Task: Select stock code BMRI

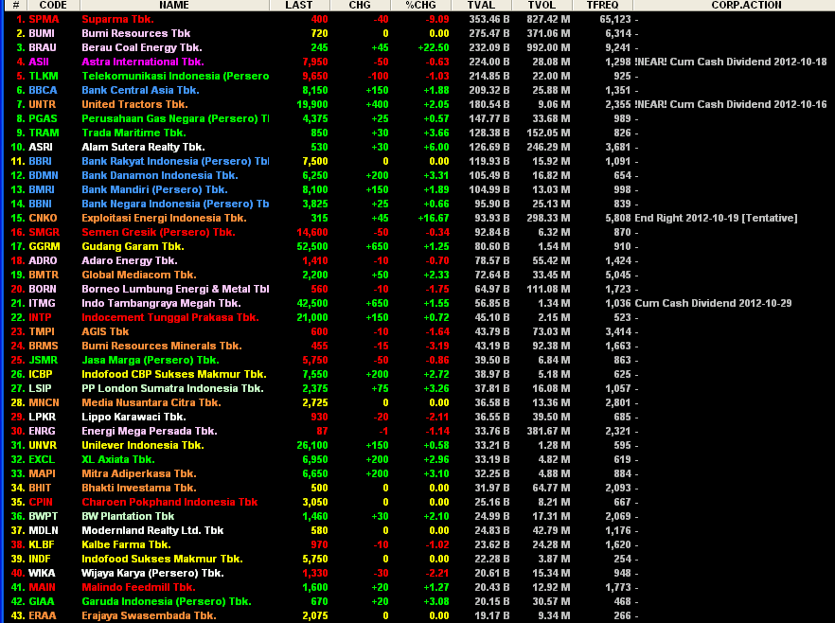Action: [x=42, y=189]
